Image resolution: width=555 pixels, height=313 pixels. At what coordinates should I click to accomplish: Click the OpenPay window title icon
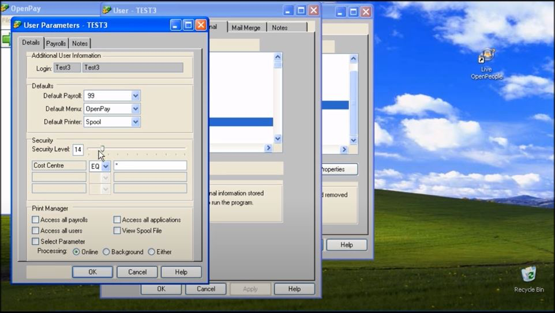coord(5,7)
